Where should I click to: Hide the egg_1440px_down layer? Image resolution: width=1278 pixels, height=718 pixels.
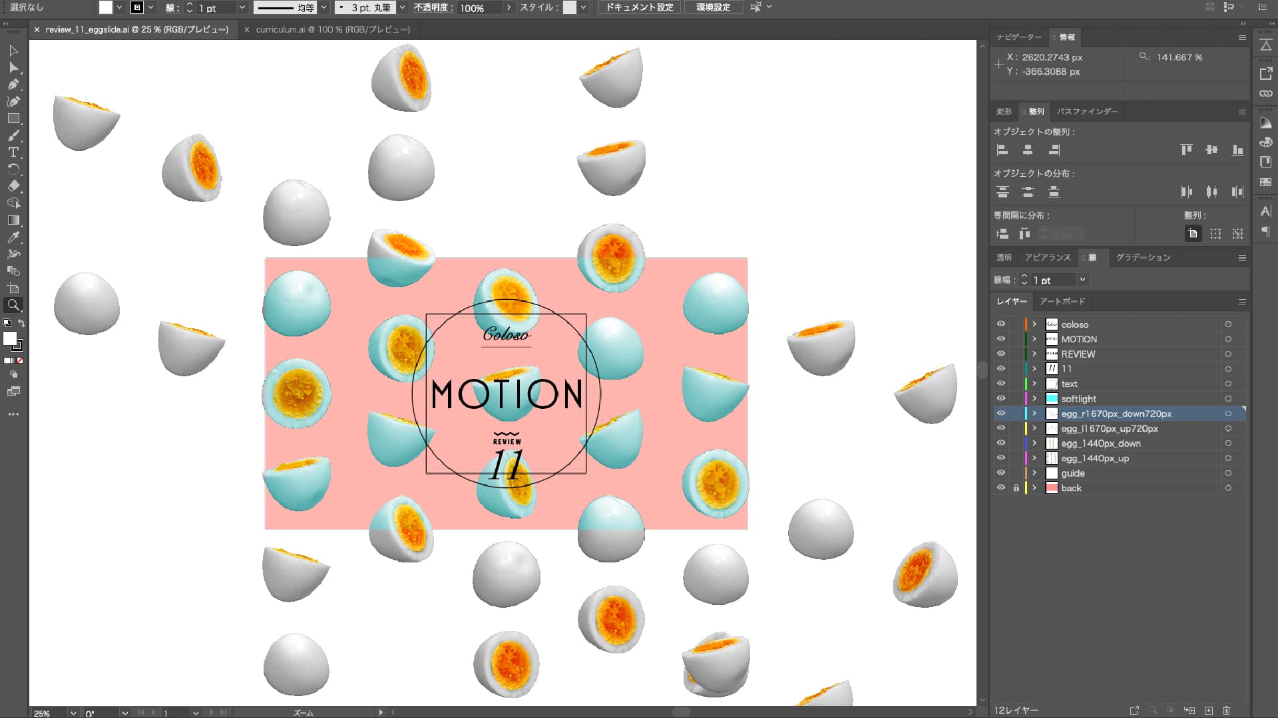point(1001,443)
